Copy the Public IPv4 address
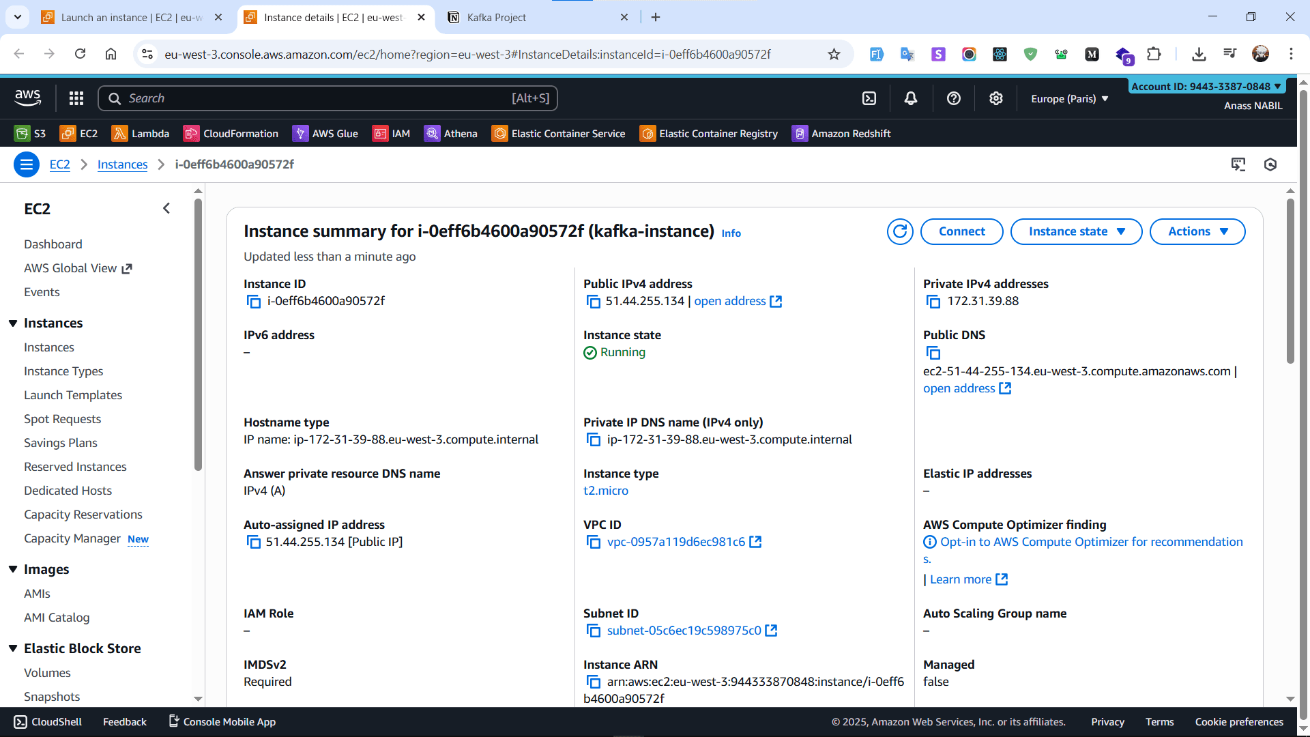 (593, 302)
